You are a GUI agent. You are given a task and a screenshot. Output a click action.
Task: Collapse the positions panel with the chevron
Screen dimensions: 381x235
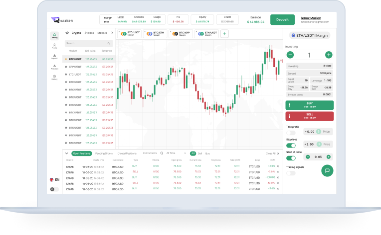coord(67,154)
